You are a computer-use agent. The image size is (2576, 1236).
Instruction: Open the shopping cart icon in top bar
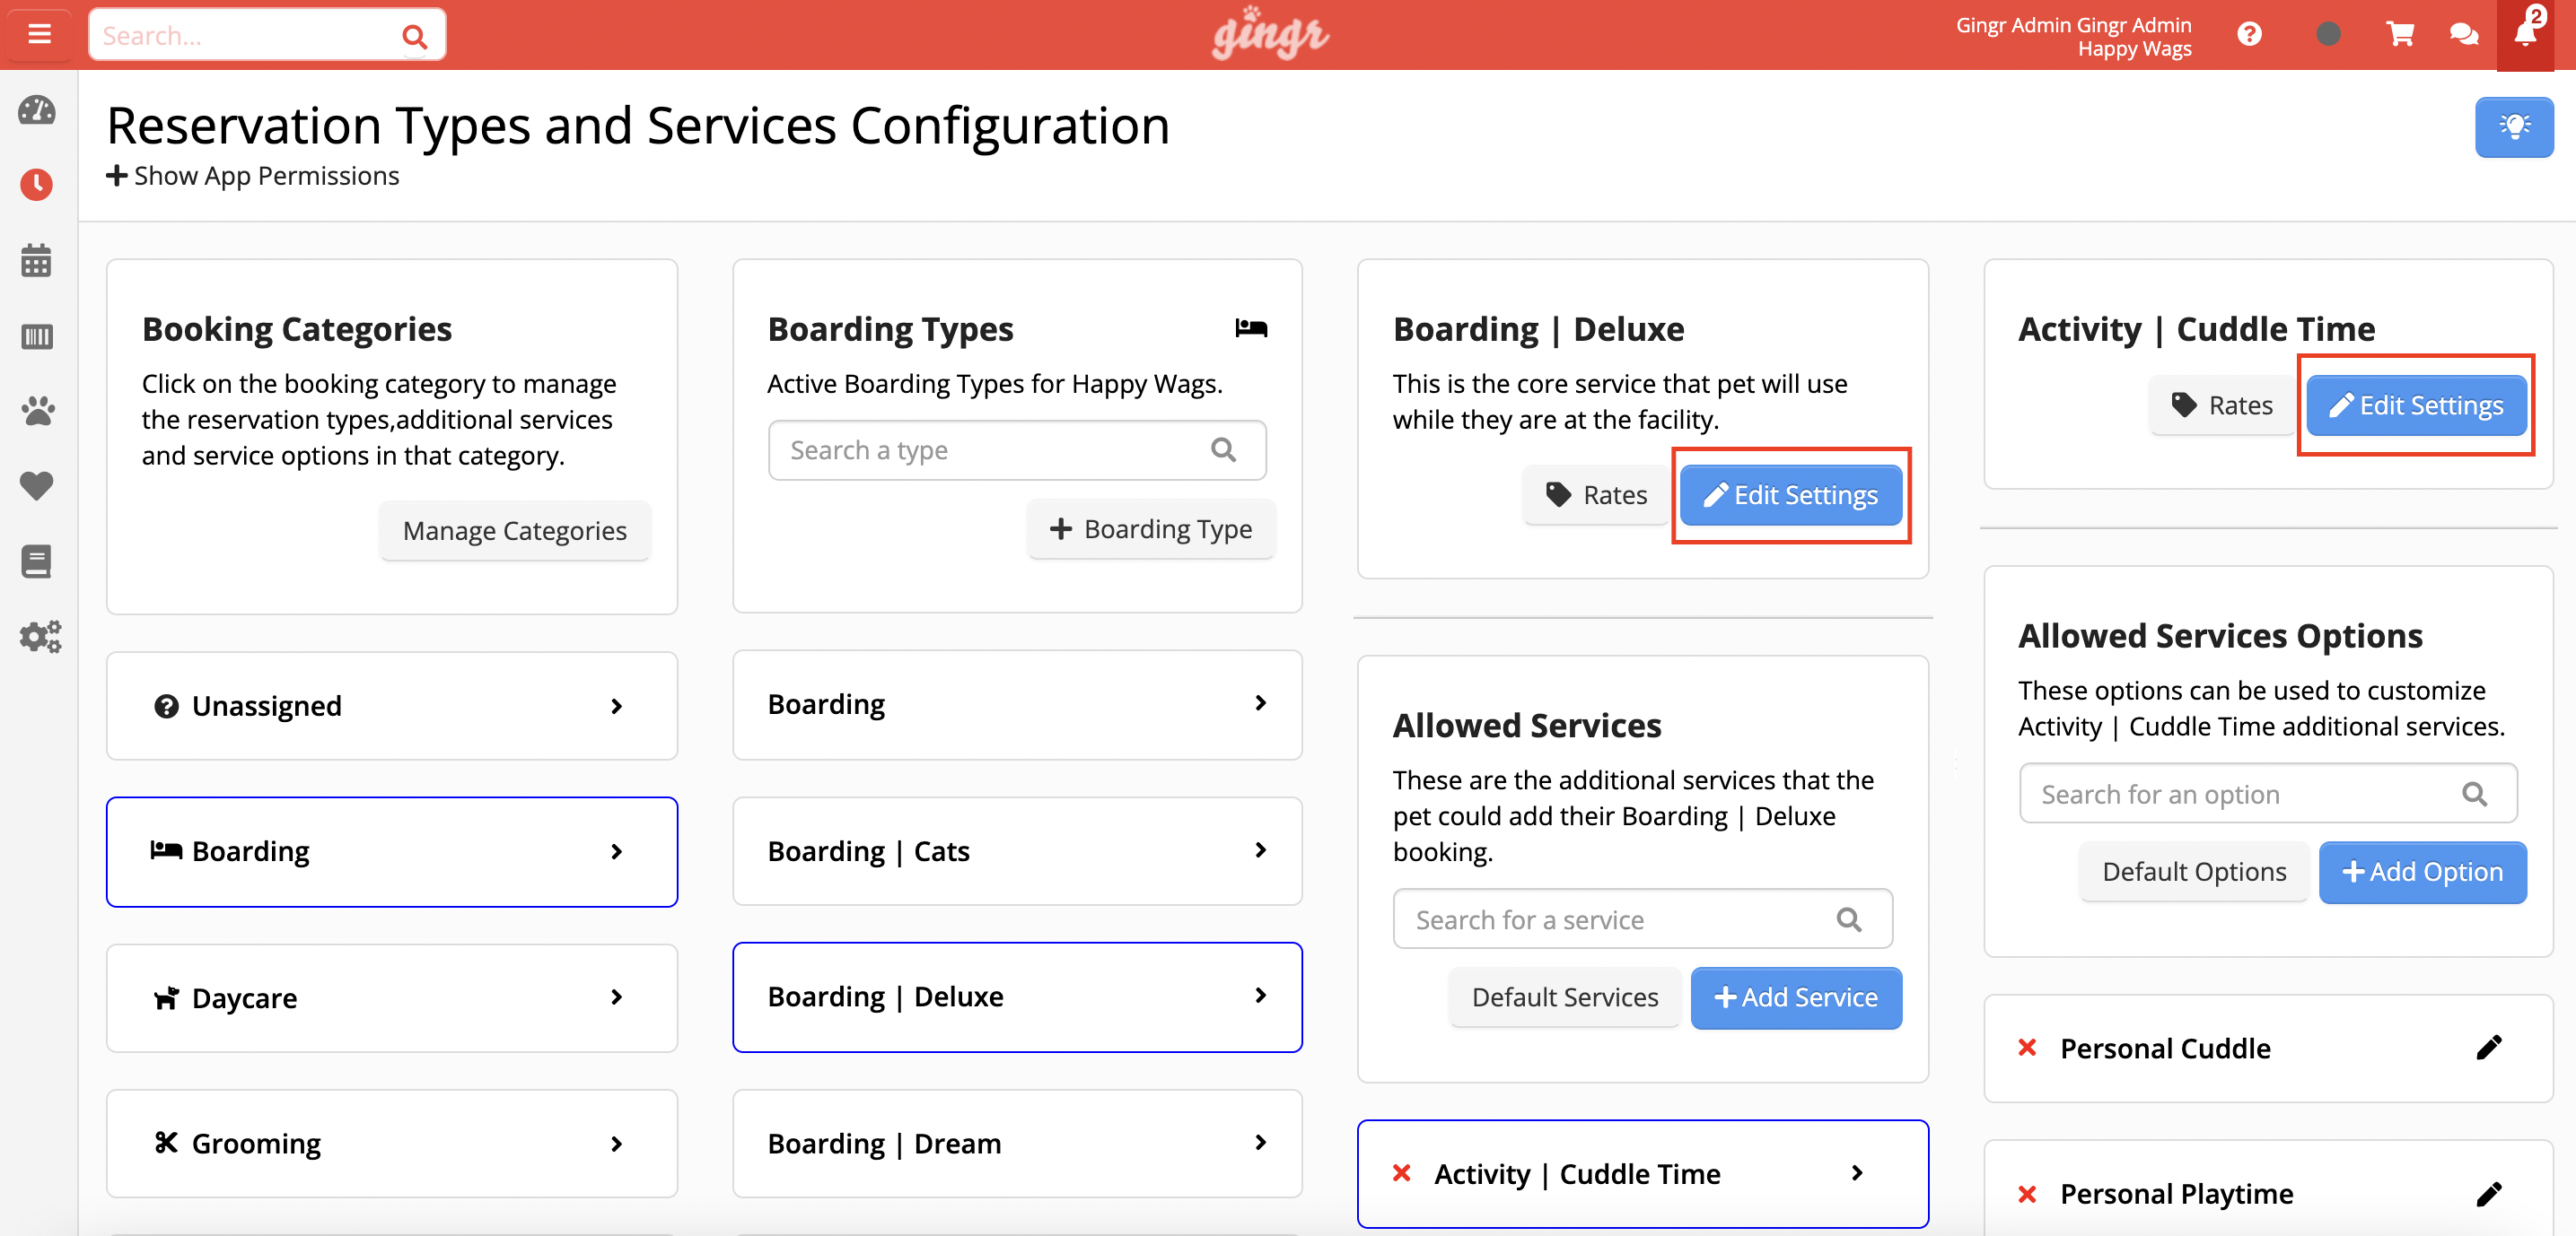click(x=2400, y=33)
